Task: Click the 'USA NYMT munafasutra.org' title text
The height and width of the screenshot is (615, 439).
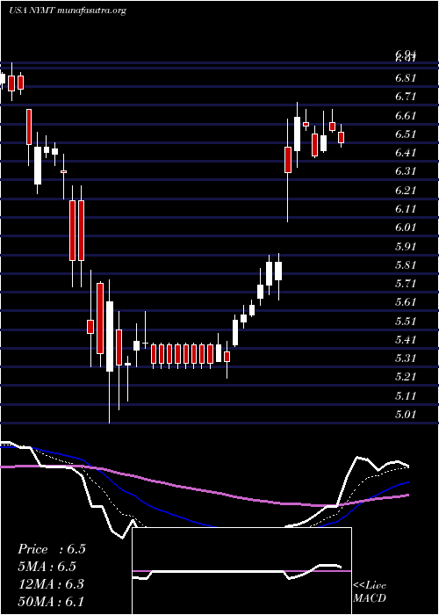Action: click(x=68, y=11)
